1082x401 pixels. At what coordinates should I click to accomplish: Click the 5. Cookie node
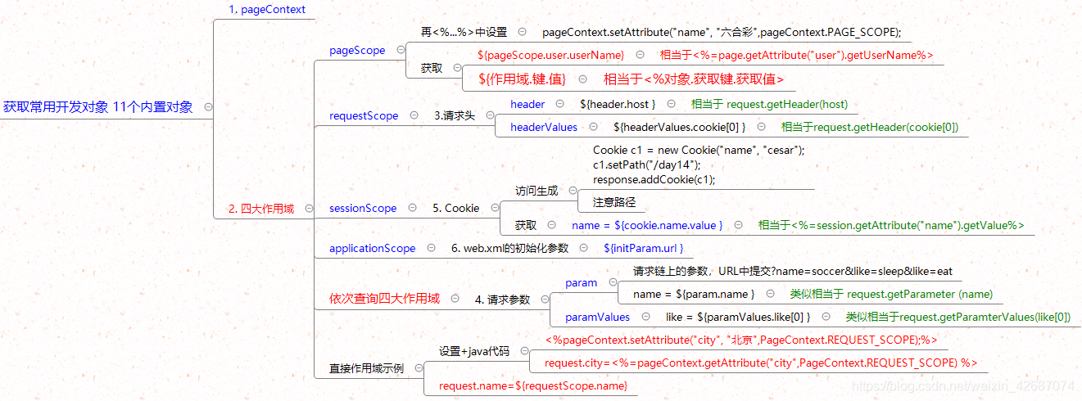click(x=456, y=208)
